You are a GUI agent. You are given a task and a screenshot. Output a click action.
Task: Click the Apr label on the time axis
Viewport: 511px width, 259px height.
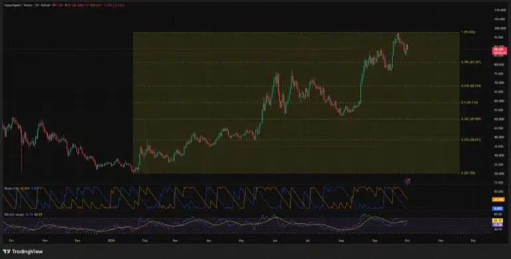pos(209,241)
